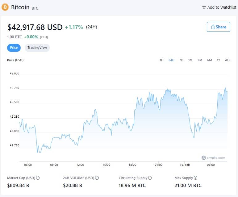Click the Share button
Viewport: 238px width, 197px height.
click(219, 27)
